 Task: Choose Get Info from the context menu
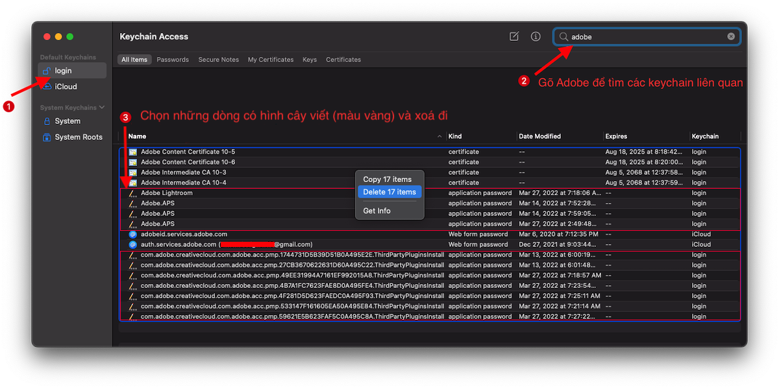click(x=377, y=210)
